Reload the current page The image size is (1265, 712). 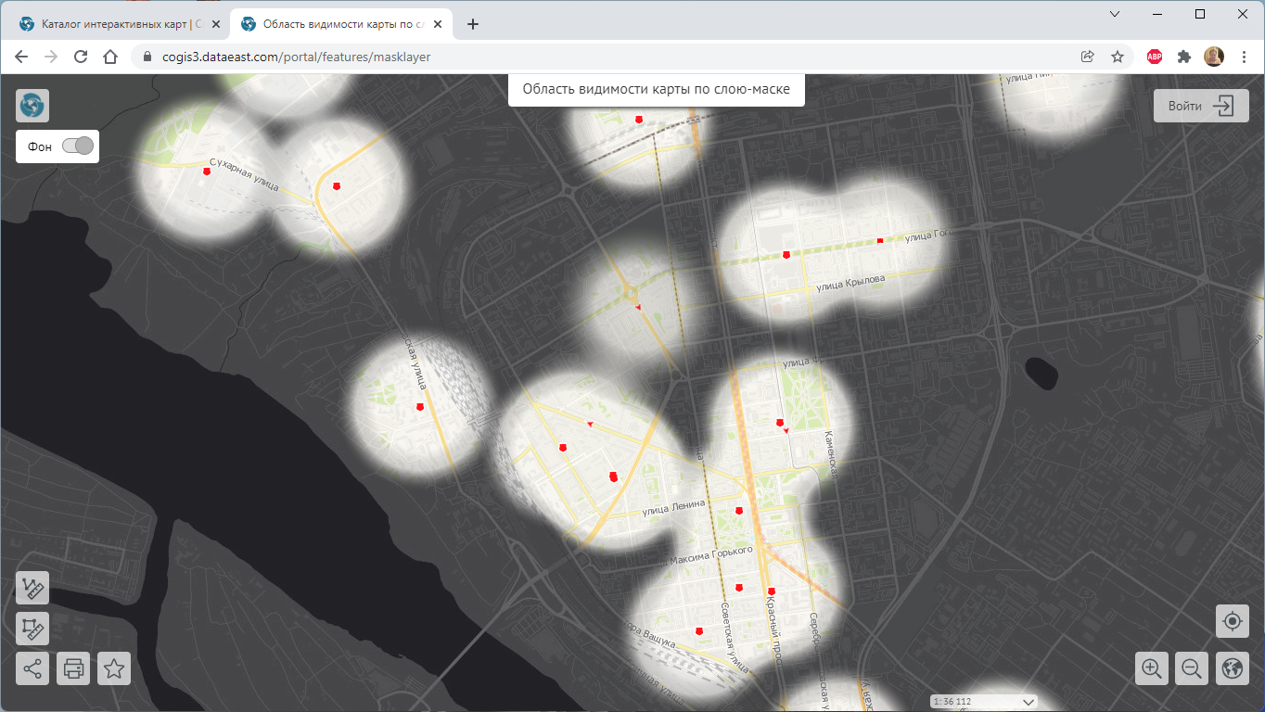81,57
